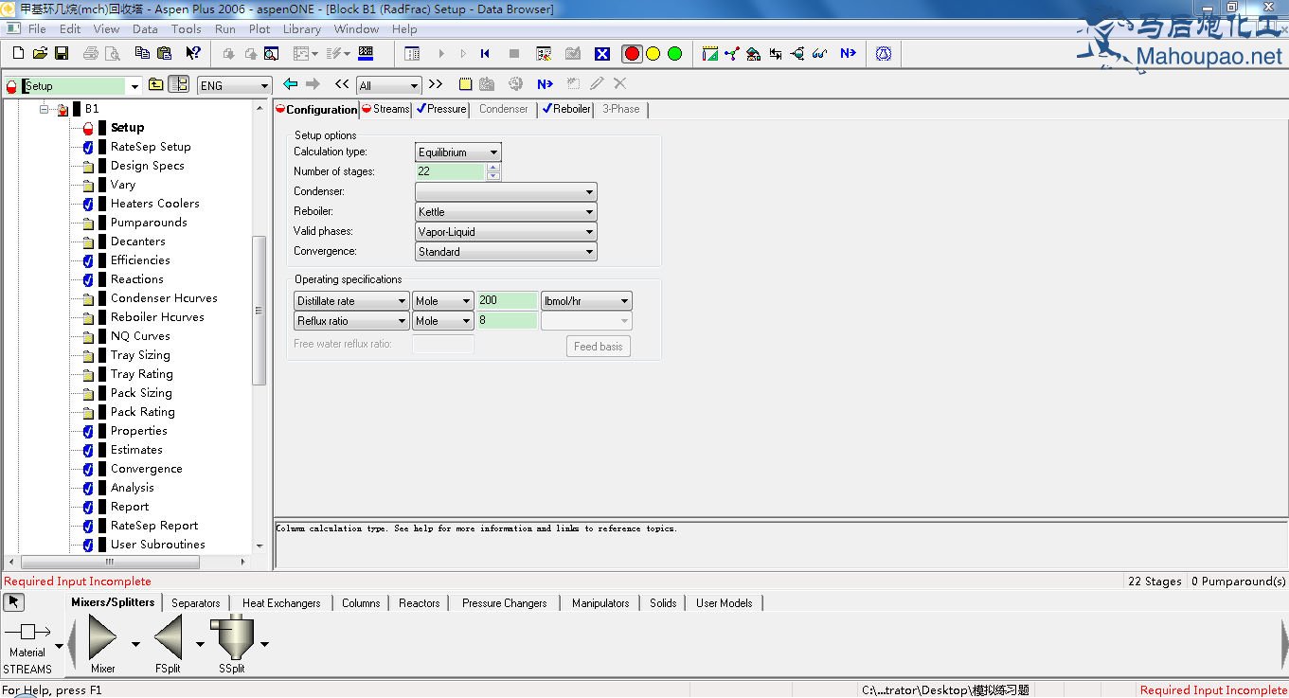Click the main toolbar Next (N>) icon
The image size is (1289, 698).
pyautogui.click(x=848, y=54)
